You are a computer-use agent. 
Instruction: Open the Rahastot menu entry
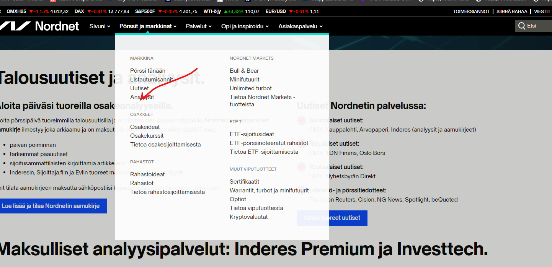pyautogui.click(x=142, y=183)
